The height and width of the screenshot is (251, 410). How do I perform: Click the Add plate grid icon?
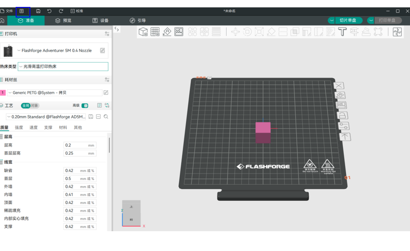pyautogui.click(x=155, y=32)
